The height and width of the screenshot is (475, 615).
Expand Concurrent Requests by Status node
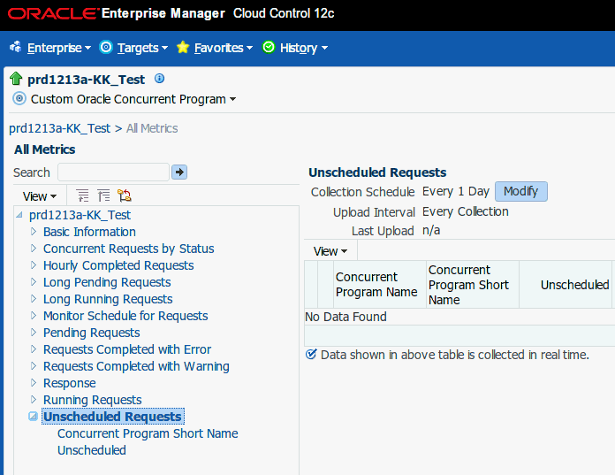34,248
